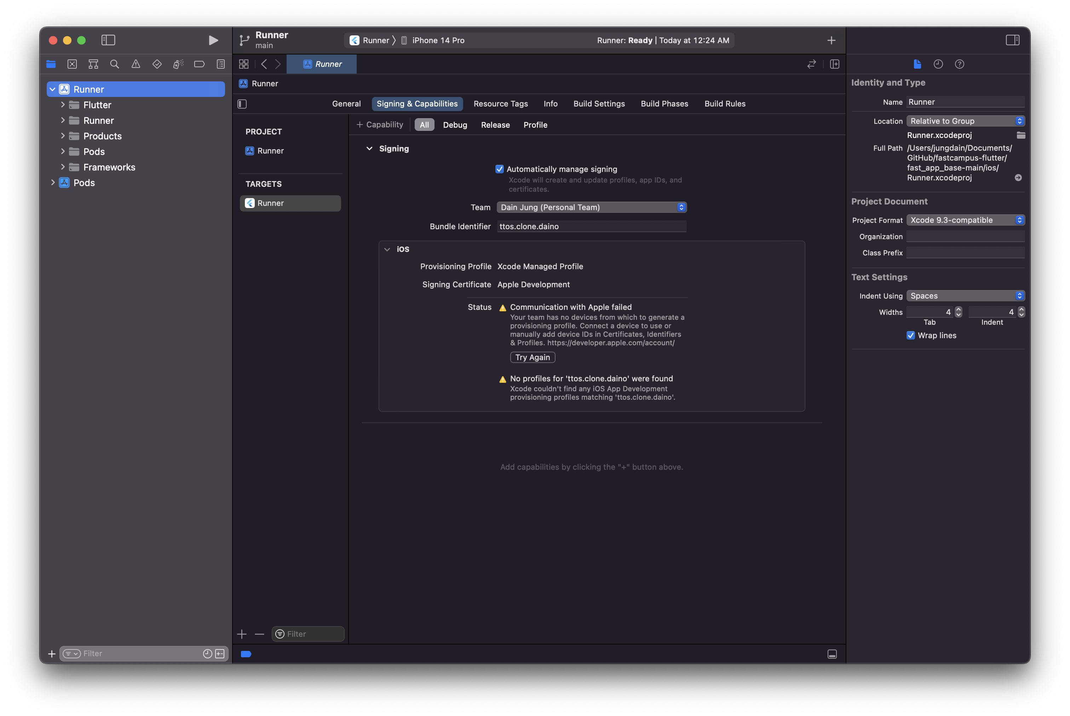Collapse the Runner project root
This screenshot has width=1070, height=716.
coord(52,89)
